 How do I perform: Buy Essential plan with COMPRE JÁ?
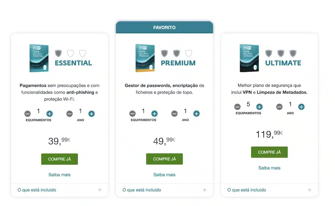click(x=59, y=159)
